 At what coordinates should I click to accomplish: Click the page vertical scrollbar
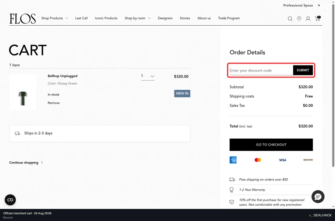[x=333, y=85]
